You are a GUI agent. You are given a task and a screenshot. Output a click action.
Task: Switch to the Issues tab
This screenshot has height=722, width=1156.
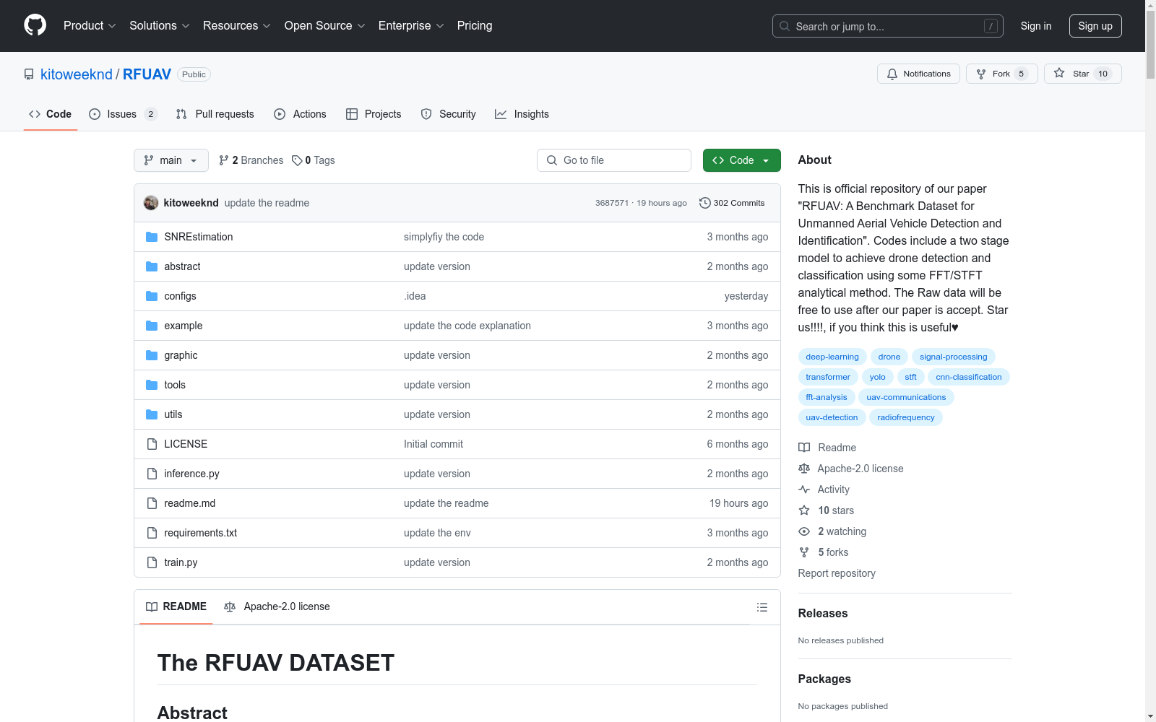[123, 114]
